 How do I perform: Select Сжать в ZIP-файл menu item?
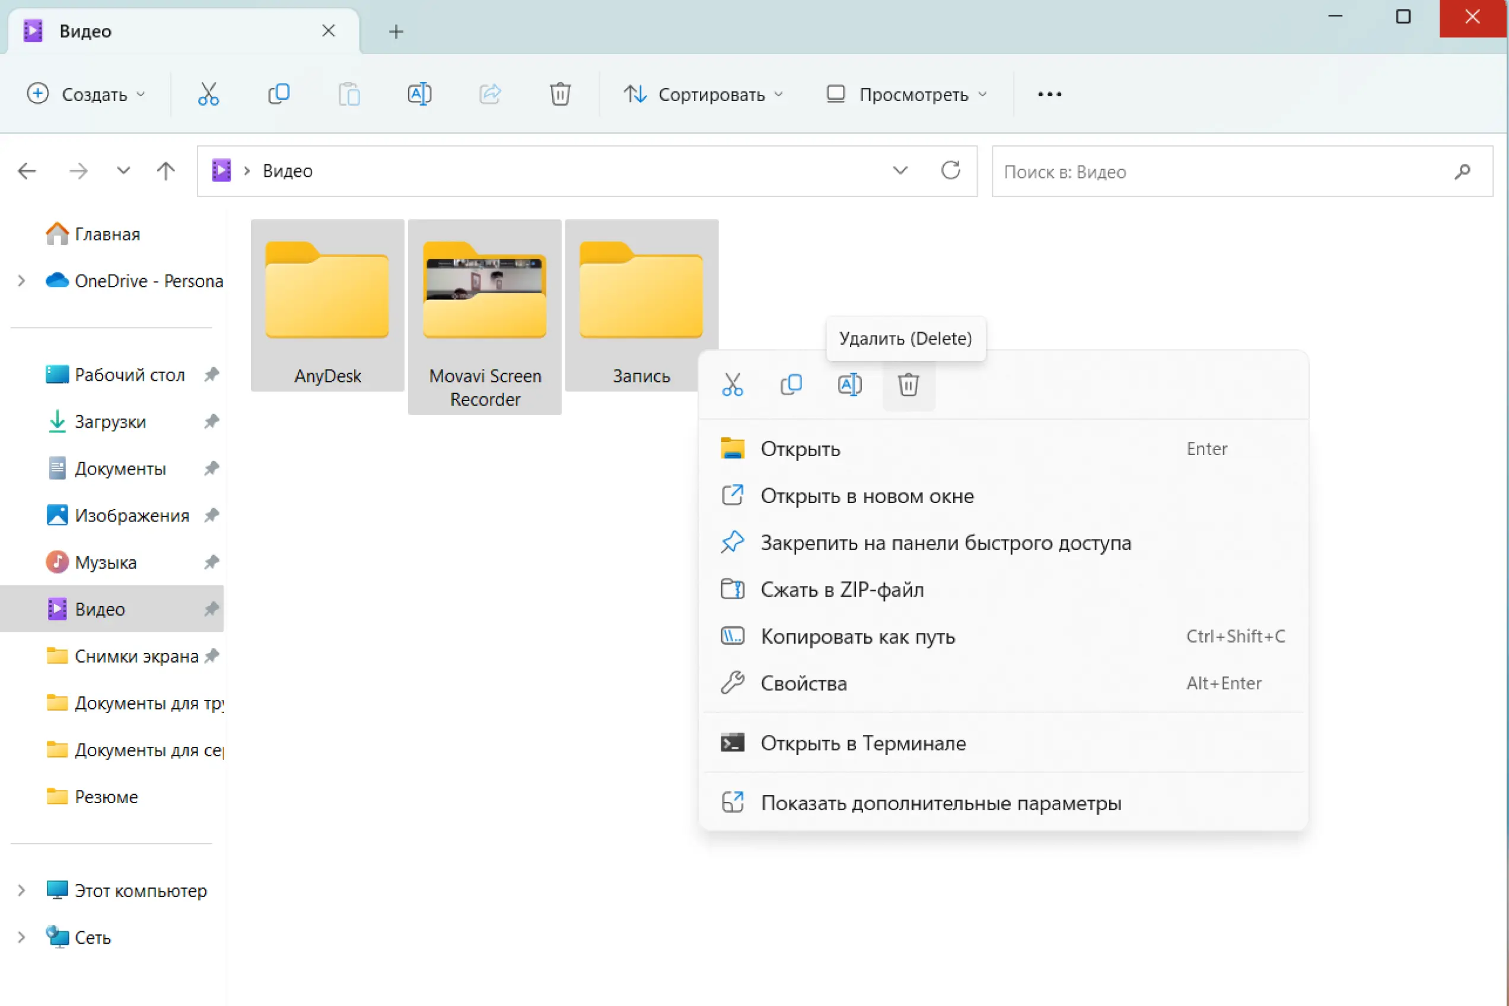pos(842,590)
